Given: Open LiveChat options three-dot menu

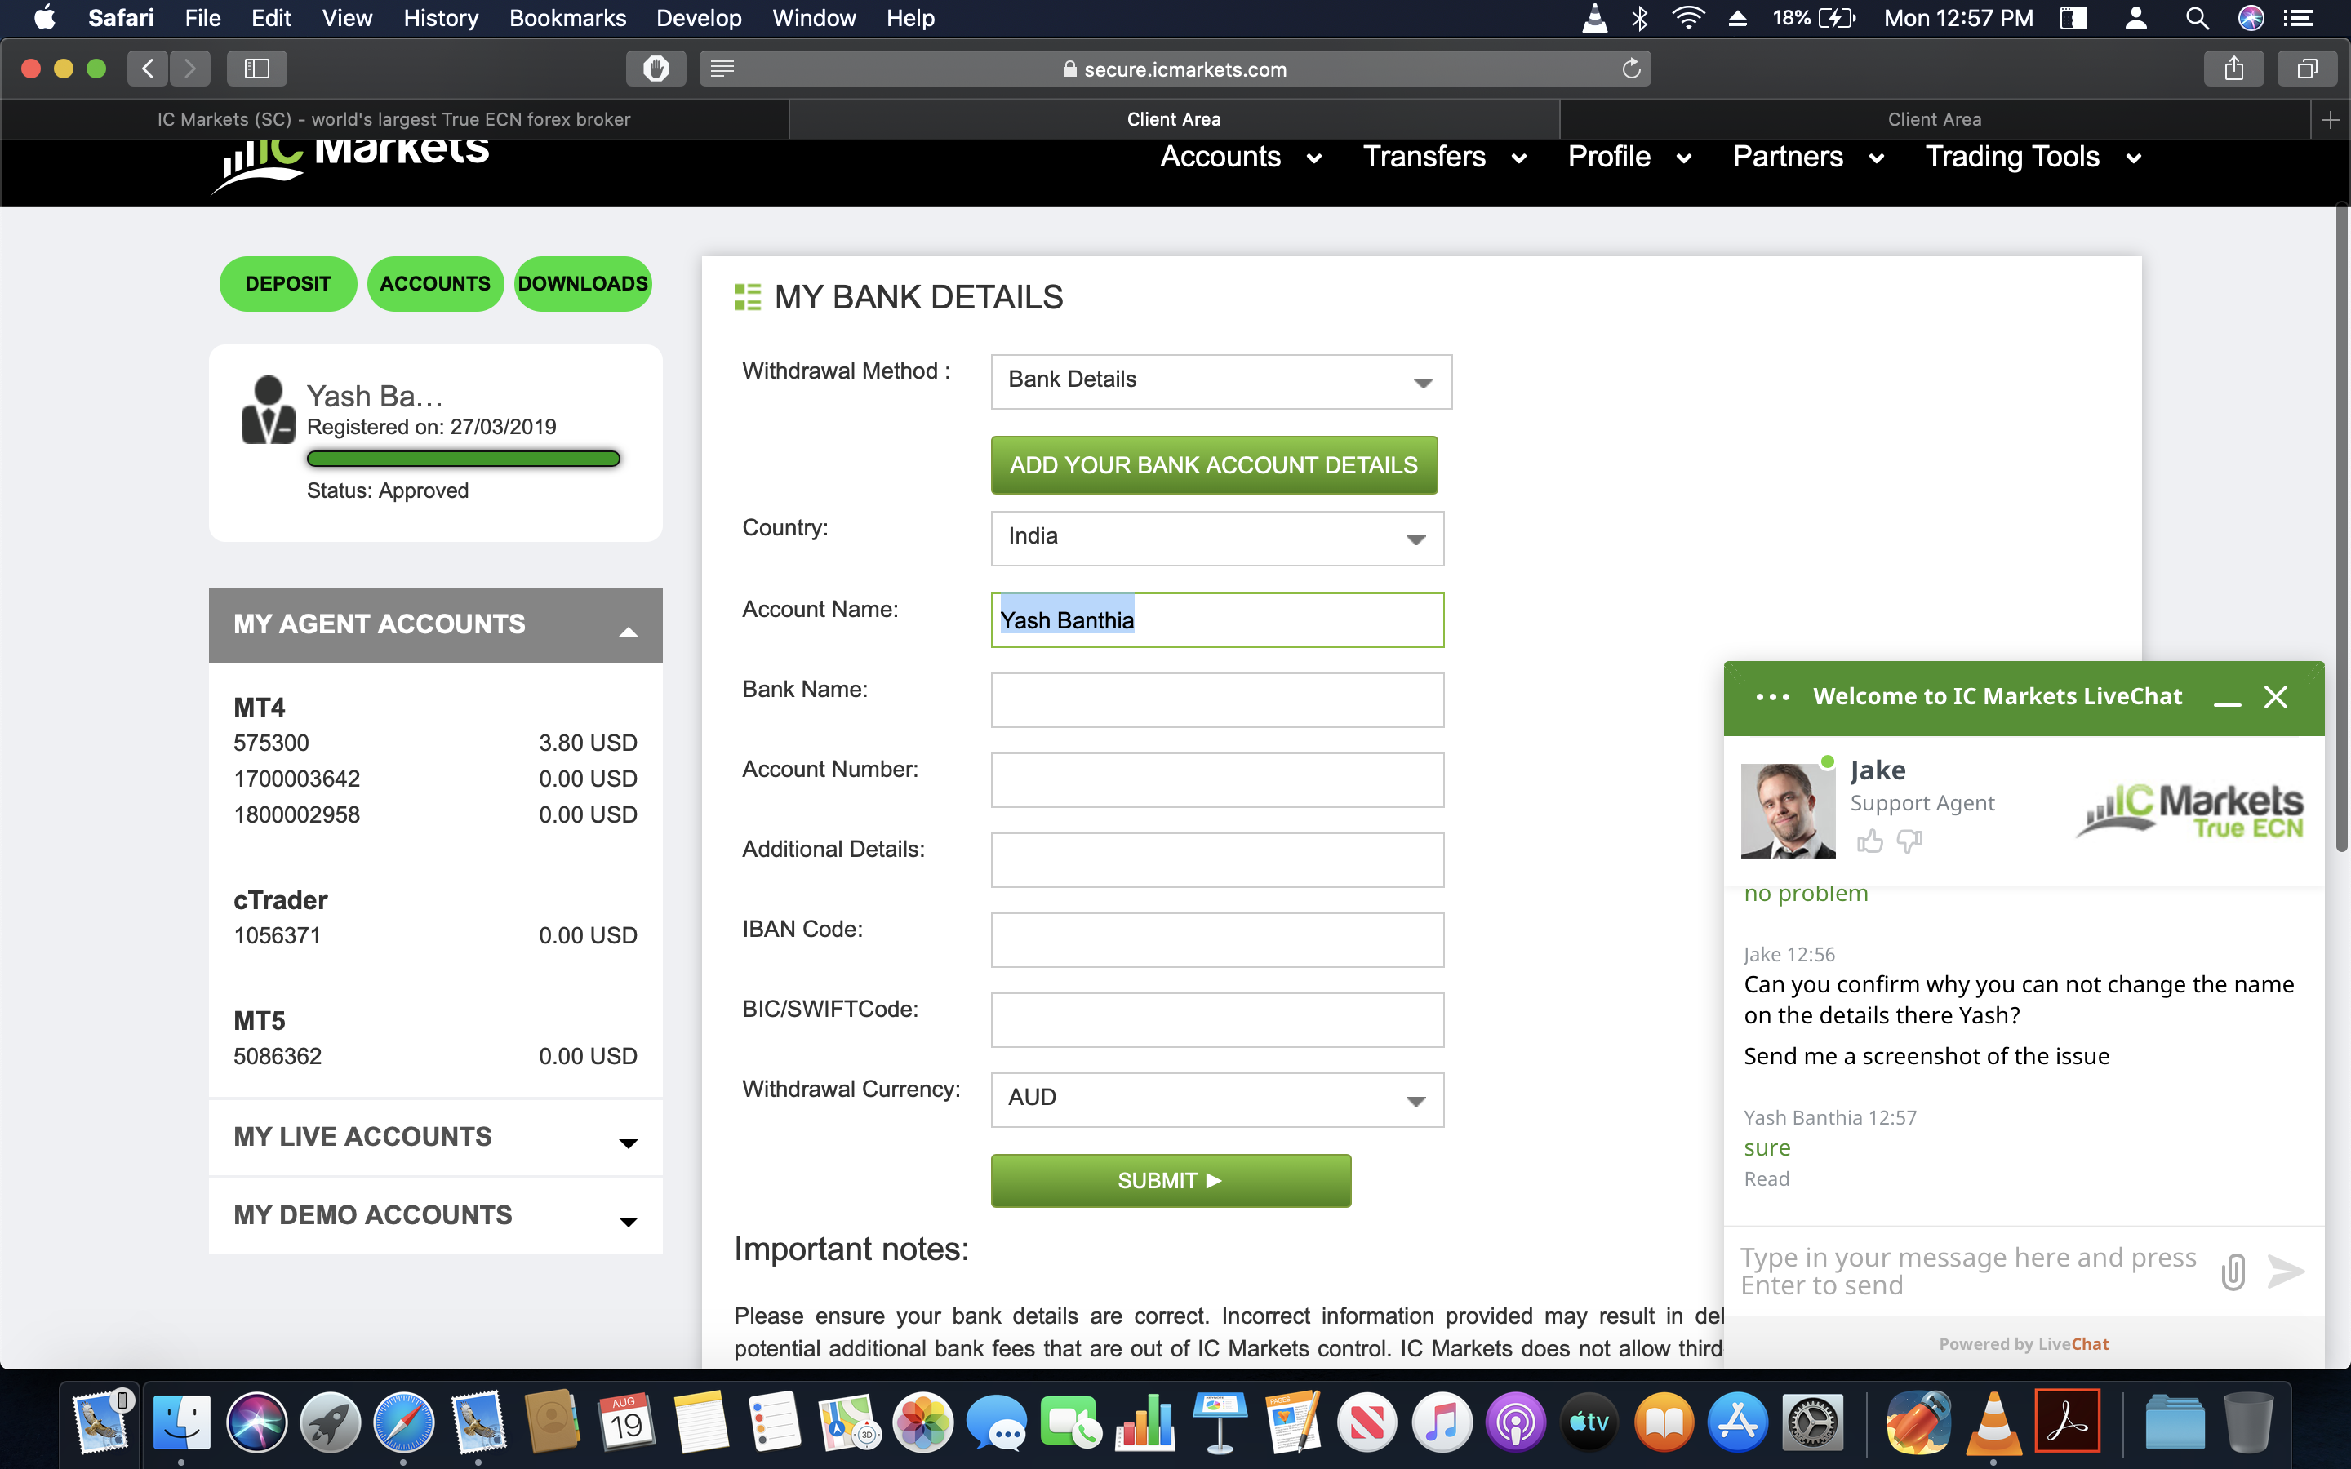Looking at the screenshot, I should [x=1773, y=697].
